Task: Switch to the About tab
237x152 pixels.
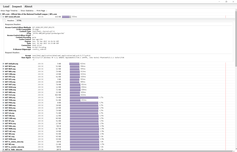Action: point(28,6)
